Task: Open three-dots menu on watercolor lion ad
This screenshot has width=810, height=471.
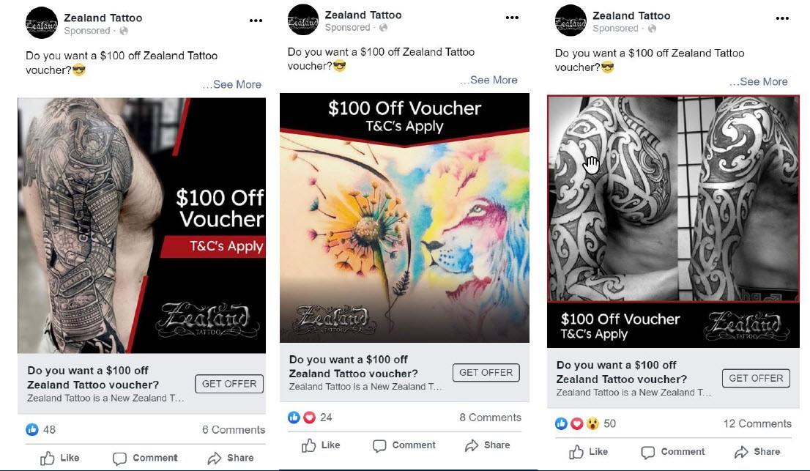Action: [x=512, y=18]
